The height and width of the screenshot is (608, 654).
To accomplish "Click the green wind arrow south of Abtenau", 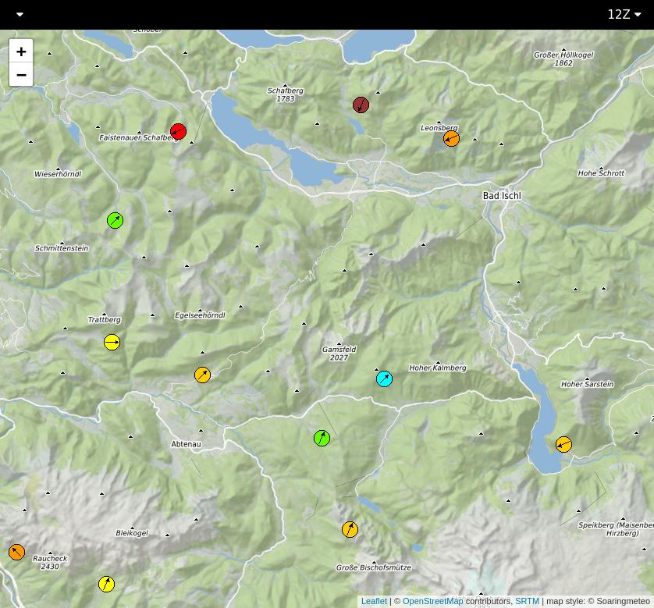I will (x=321, y=438).
